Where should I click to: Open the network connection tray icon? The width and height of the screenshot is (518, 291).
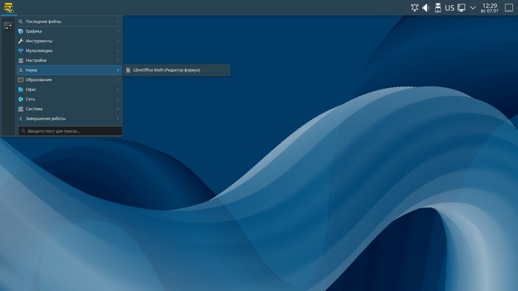click(x=461, y=8)
